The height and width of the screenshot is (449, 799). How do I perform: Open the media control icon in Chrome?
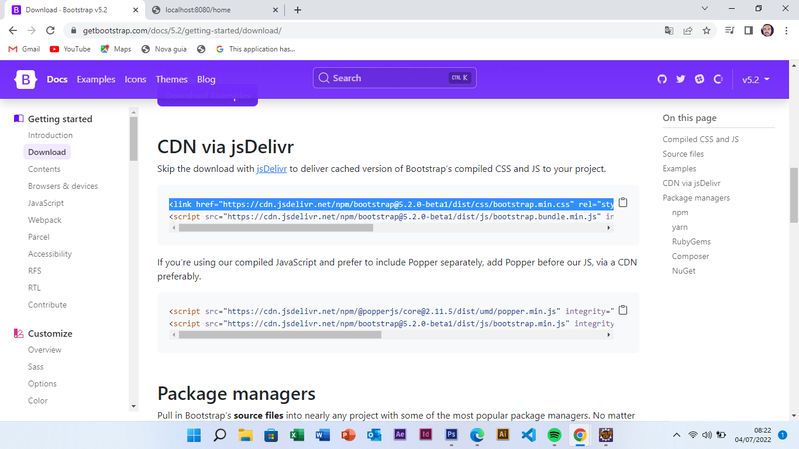click(729, 30)
